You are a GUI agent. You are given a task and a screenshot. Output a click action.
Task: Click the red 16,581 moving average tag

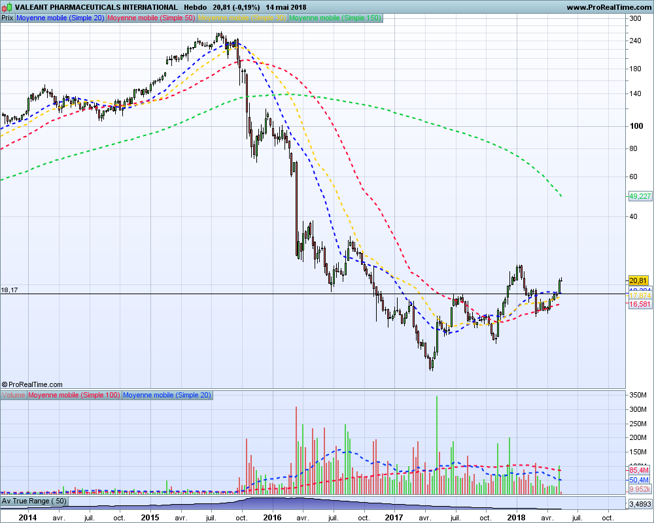click(640, 304)
